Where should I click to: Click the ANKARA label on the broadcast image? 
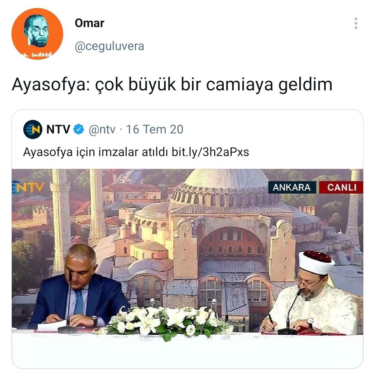pos(292,187)
